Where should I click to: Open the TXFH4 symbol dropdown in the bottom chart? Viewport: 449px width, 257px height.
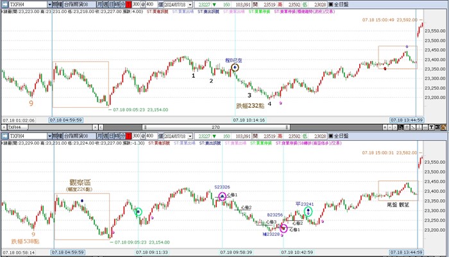click(50, 136)
